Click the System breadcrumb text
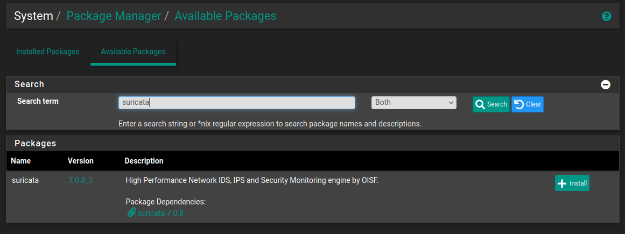 pos(33,16)
